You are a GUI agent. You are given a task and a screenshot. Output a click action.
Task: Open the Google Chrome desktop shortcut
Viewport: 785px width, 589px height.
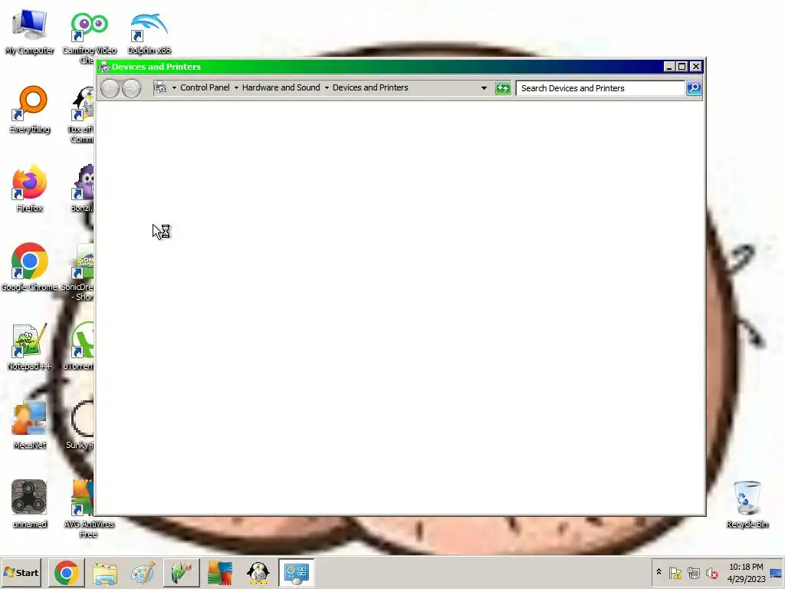pyautogui.click(x=30, y=267)
